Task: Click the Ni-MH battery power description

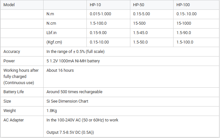Action: 73,61
